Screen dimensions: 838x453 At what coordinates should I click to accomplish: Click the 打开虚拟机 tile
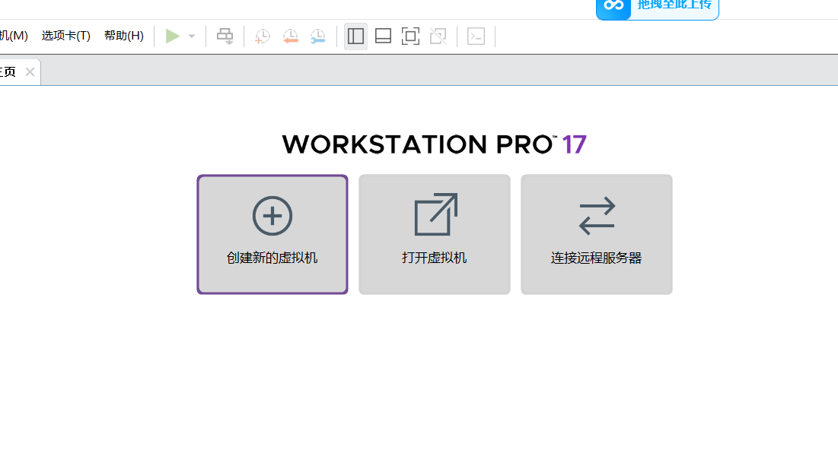[x=435, y=234]
